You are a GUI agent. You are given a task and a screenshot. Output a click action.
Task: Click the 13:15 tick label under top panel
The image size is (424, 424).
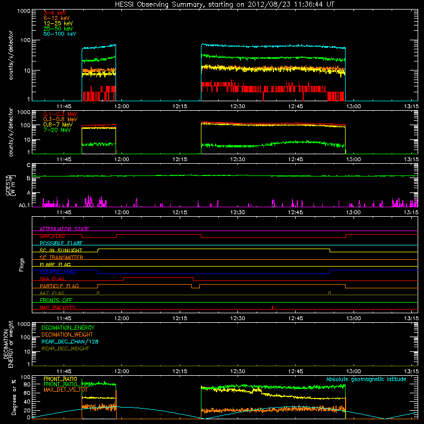pos(411,107)
